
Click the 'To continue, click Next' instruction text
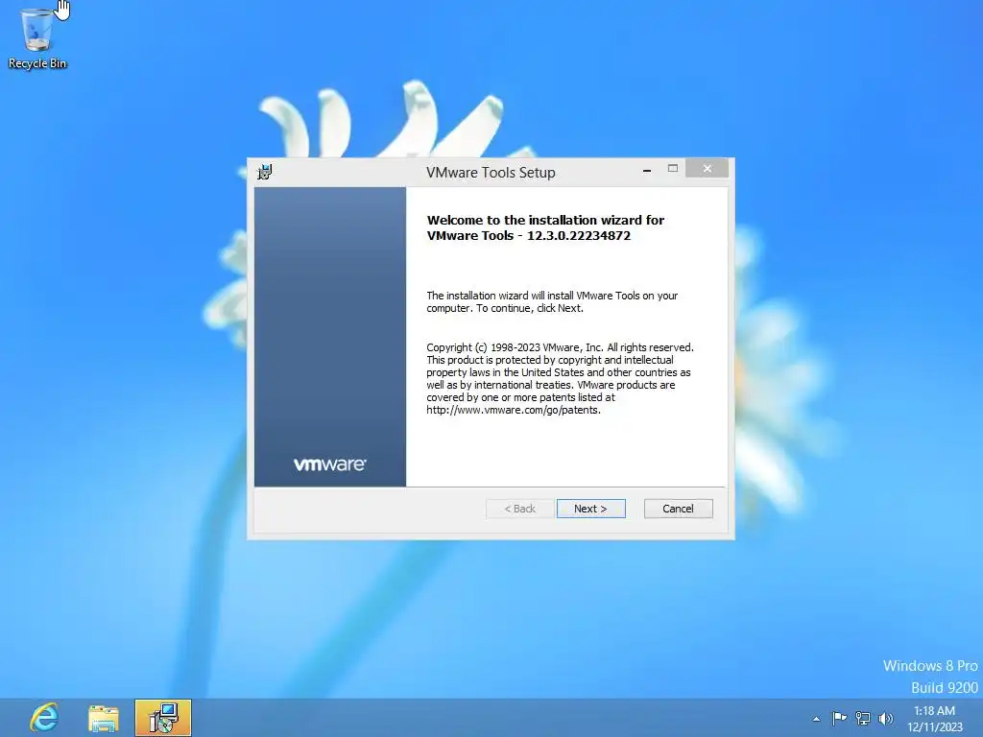(x=529, y=308)
